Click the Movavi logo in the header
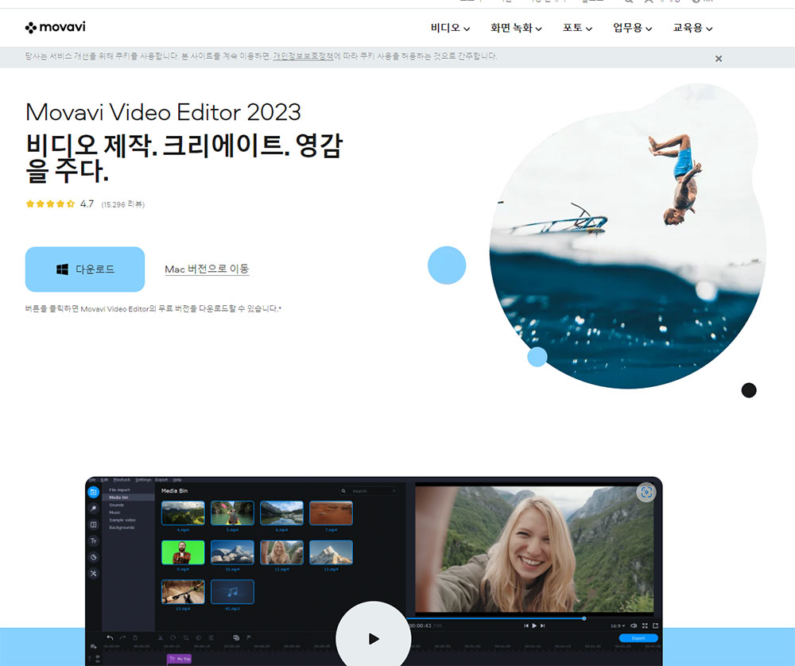Image resolution: width=795 pixels, height=666 pixels. coord(56,27)
